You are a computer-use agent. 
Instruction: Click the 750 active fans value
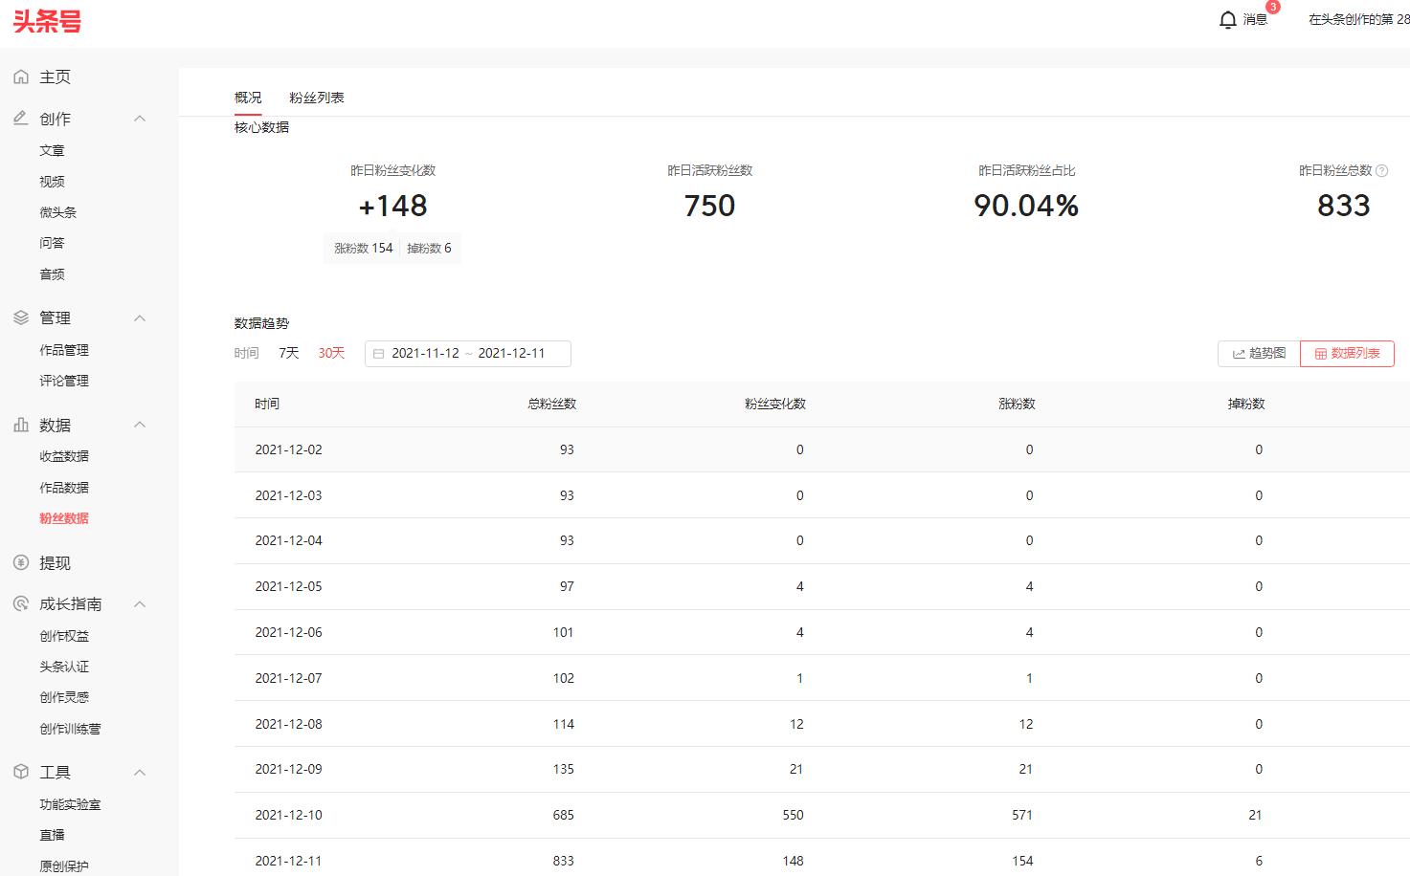pos(709,206)
